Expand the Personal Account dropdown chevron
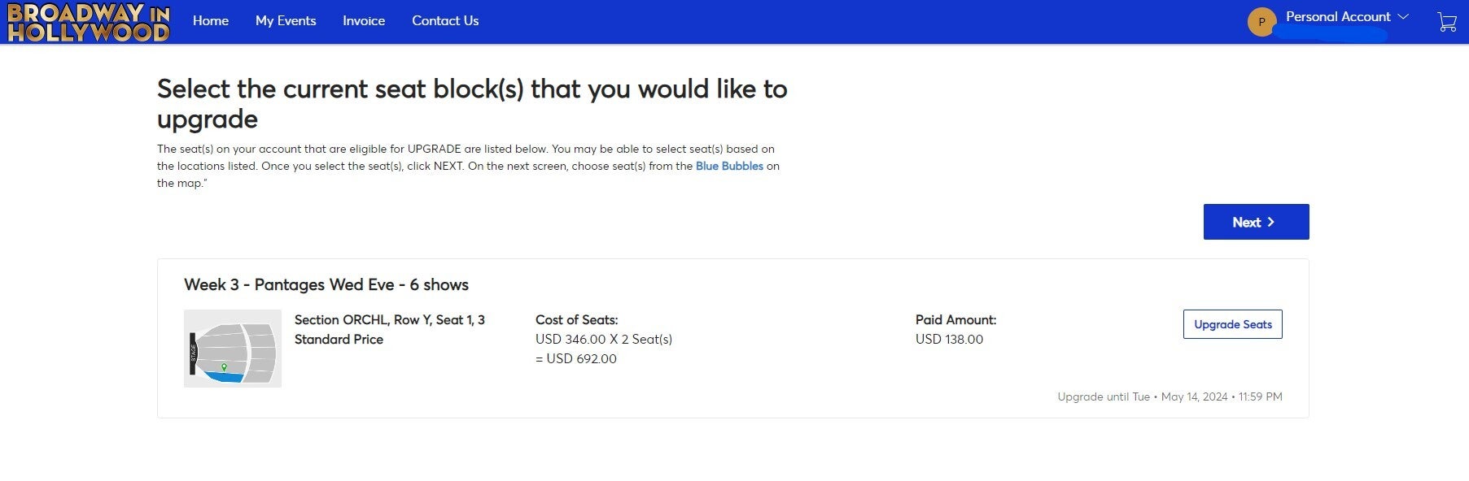This screenshot has height=481, width=1469. (x=1402, y=16)
